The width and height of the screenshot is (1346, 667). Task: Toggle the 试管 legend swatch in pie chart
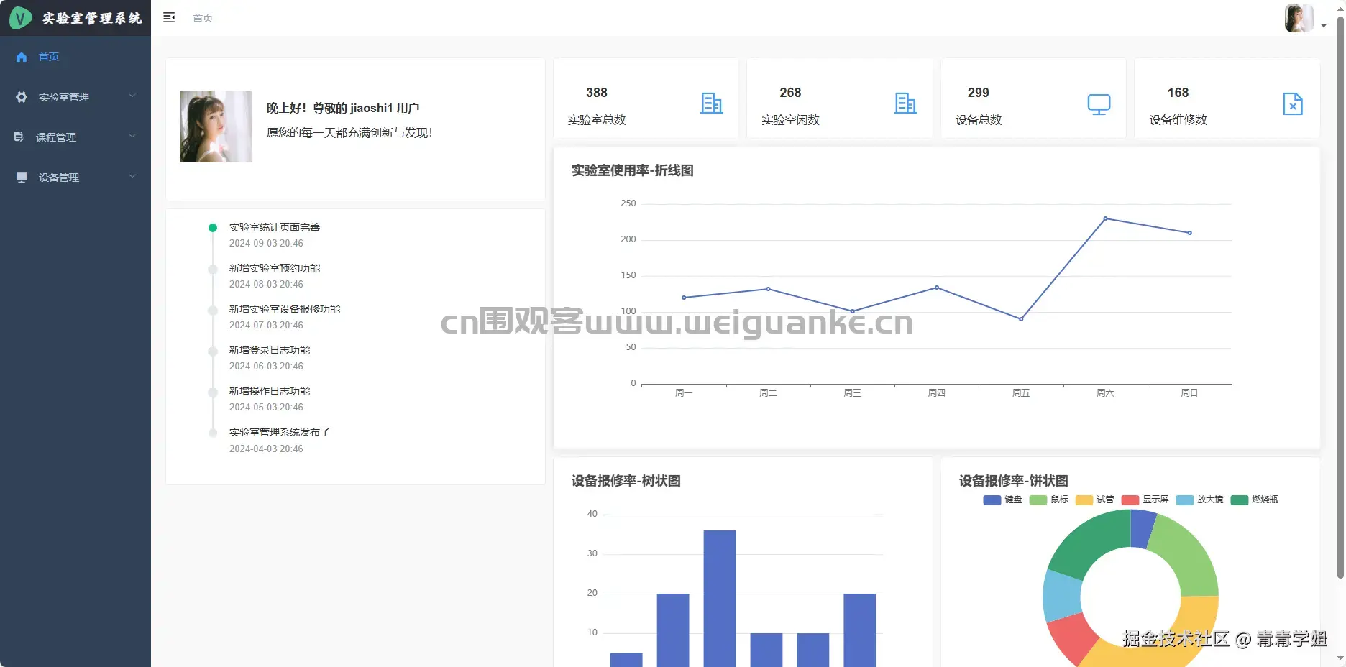(1084, 500)
